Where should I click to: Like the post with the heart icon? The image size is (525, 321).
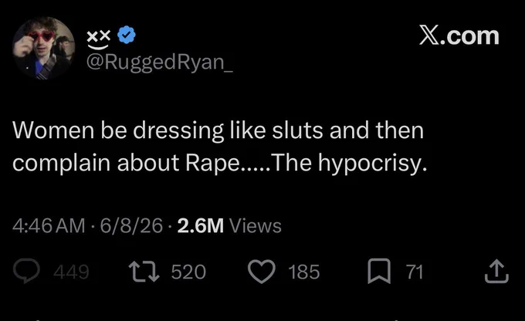pos(262,272)
